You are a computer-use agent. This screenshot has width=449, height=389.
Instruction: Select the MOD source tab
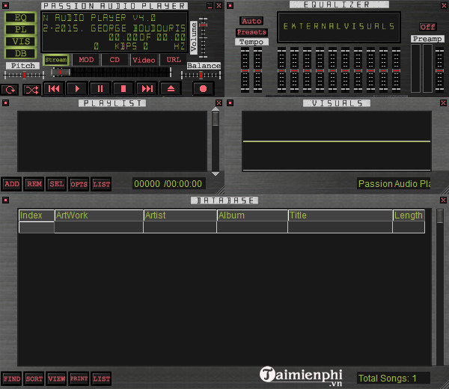86,60
